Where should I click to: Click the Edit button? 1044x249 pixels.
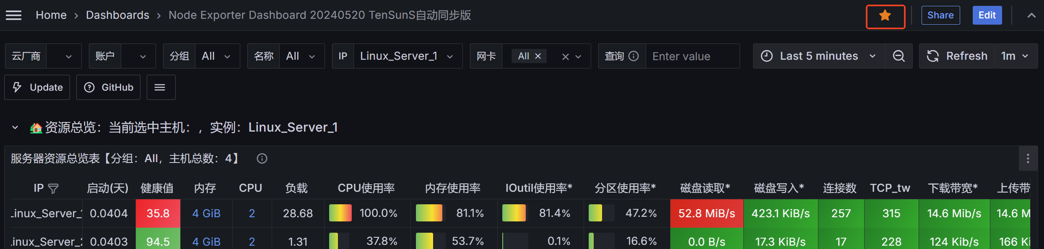click(x=987, y=15)
